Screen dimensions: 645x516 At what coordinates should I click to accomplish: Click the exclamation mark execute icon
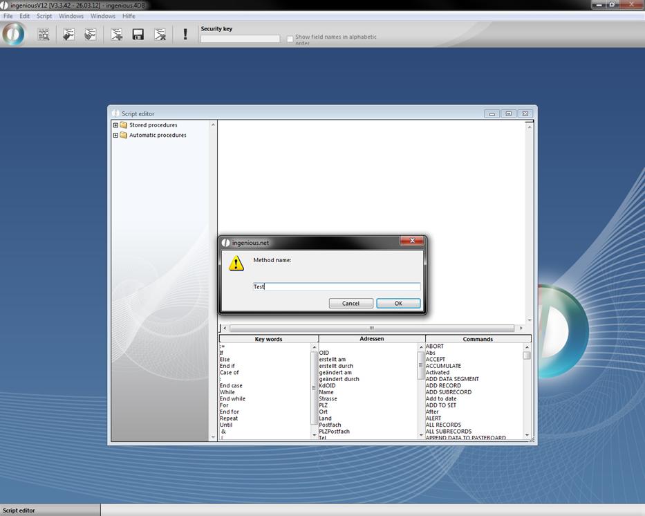pyautogui.click(x=185, y=34)
